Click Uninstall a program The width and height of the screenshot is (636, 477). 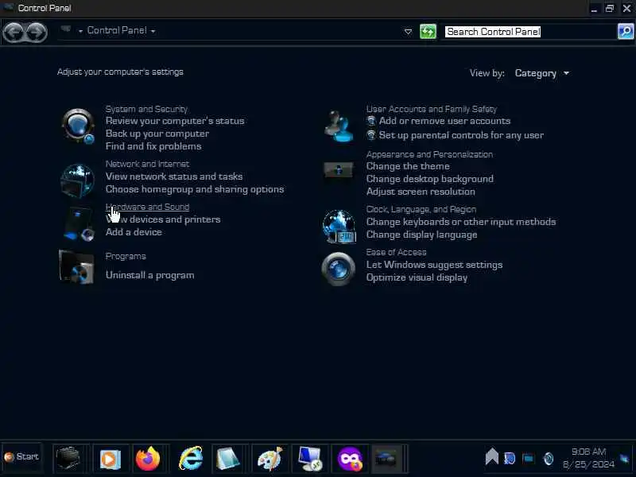pos(150,275)
